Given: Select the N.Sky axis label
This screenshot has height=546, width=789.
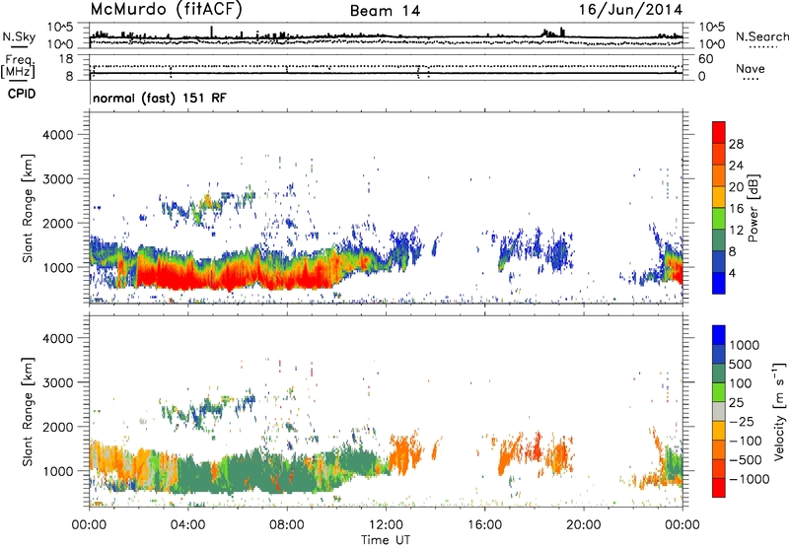Looking at the screenshot, I should 19,36.
